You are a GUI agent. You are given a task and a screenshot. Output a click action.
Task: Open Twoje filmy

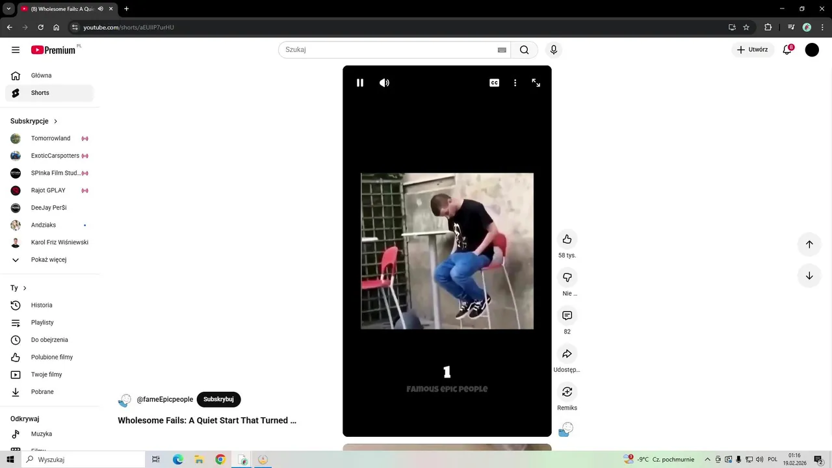pos(49,374)
